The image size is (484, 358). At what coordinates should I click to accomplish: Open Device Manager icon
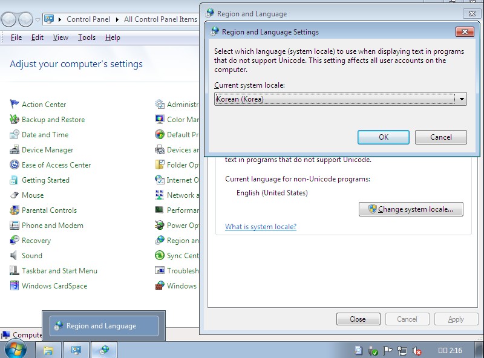(x=14, y=150)
